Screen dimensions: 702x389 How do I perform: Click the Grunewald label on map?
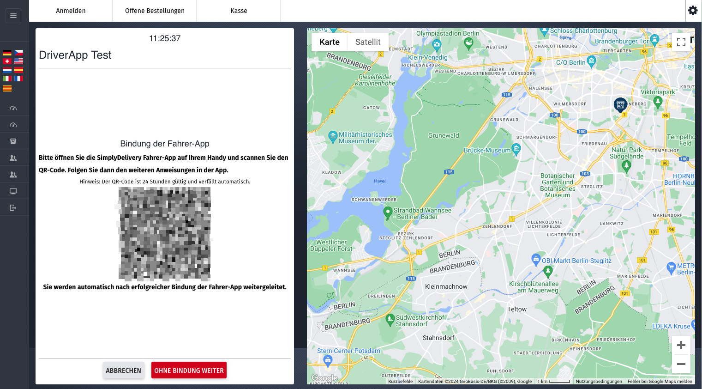[x=444, y=135]
